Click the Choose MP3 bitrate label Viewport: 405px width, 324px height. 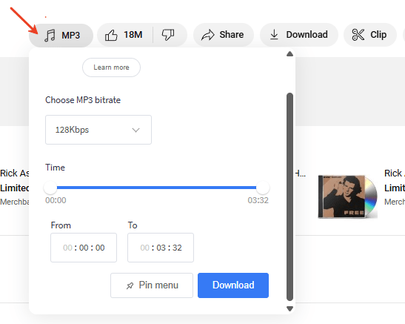83,100
